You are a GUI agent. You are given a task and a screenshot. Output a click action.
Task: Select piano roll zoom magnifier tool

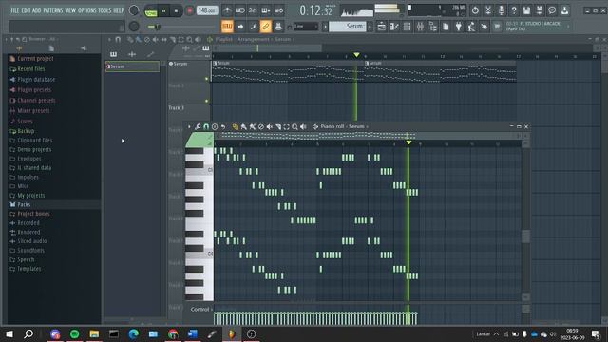point(294,126)
